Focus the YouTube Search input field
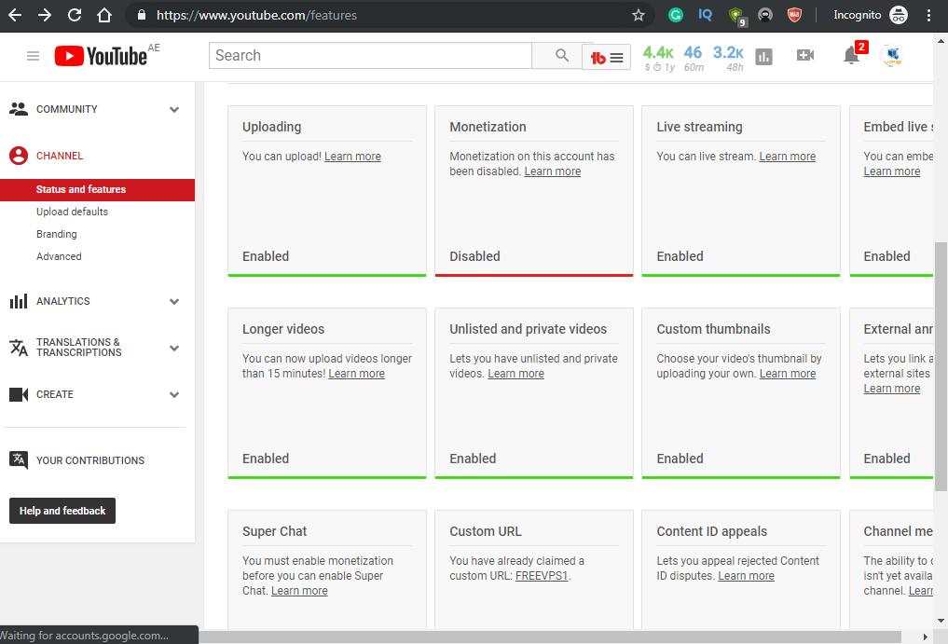 (x=370, y=56)
